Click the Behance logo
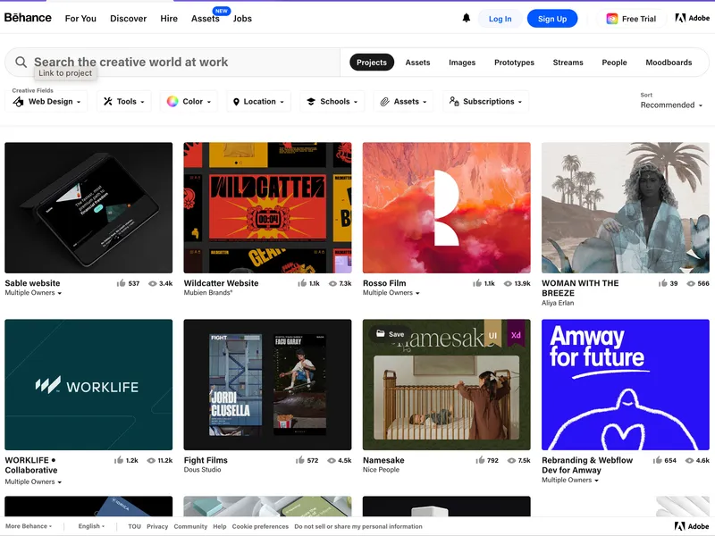The height and width of the screenshot is (536, 715). [28, 18]
